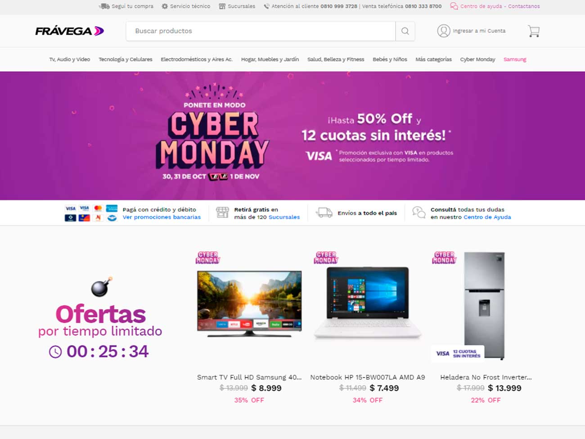Open Electrodomésticos y Aires Ac. category
This screenshot has height=439, width=585.
point(197,59)
